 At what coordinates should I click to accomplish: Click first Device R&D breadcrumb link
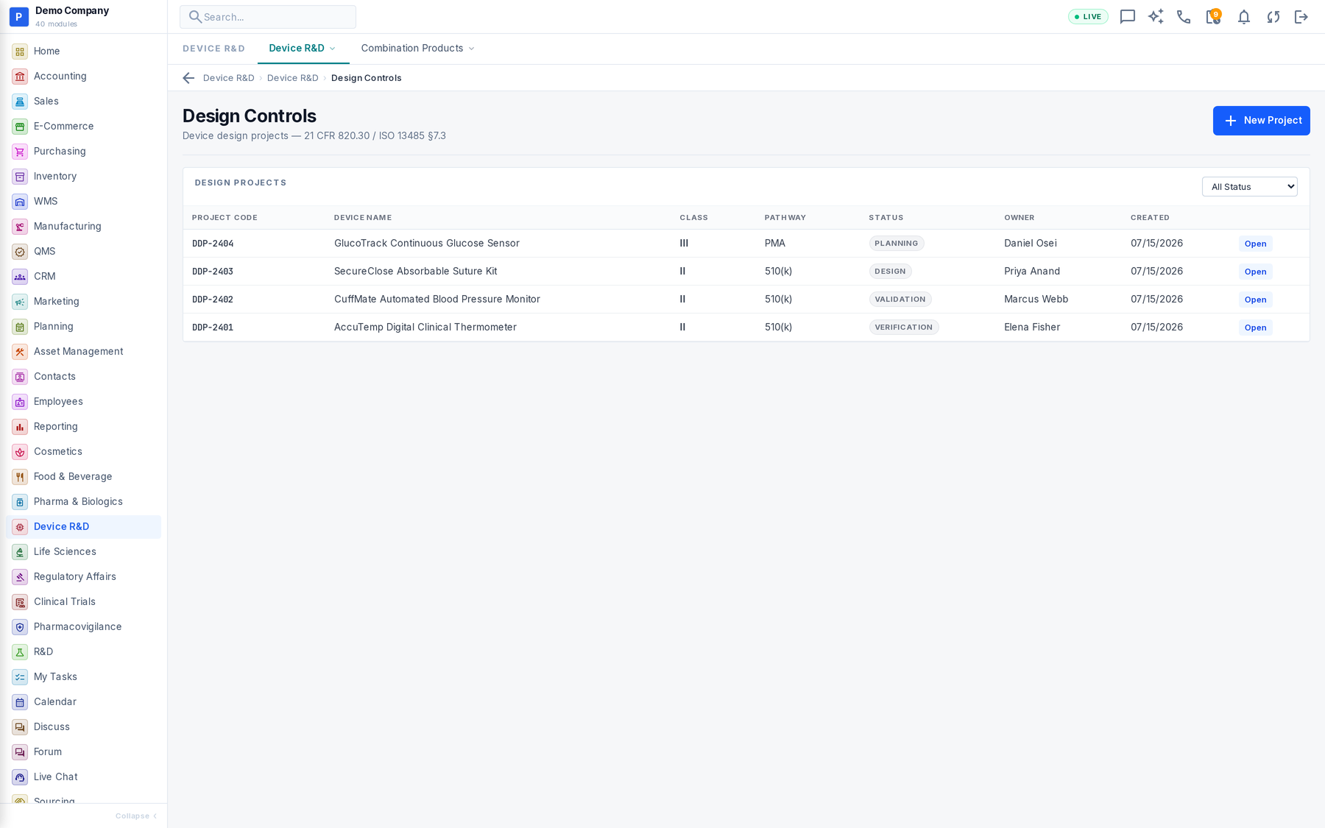[x=228, y=78]
